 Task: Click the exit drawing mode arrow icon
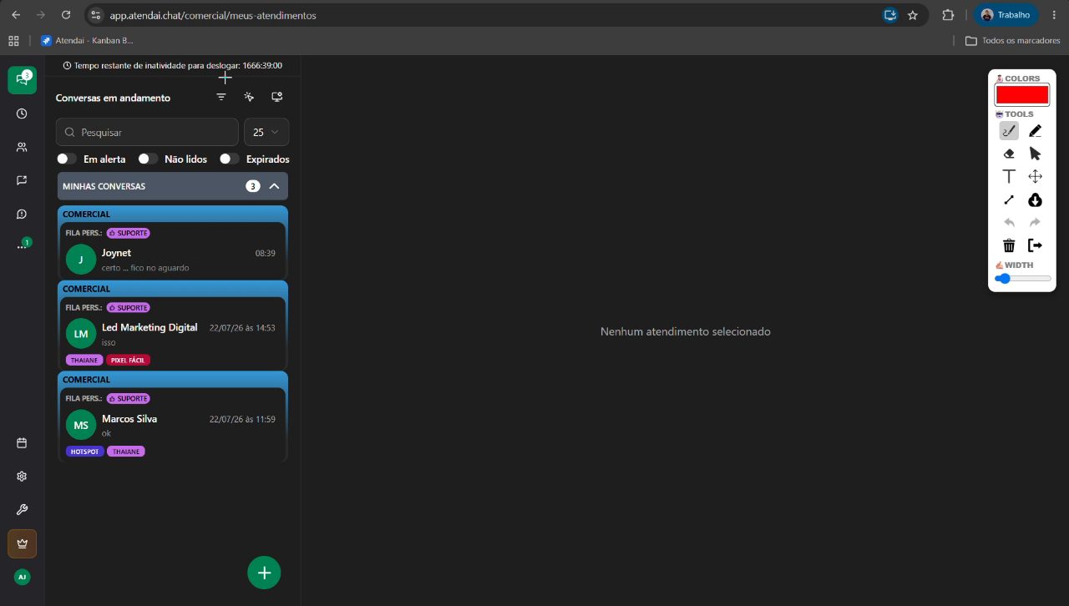coord(1035,245)
